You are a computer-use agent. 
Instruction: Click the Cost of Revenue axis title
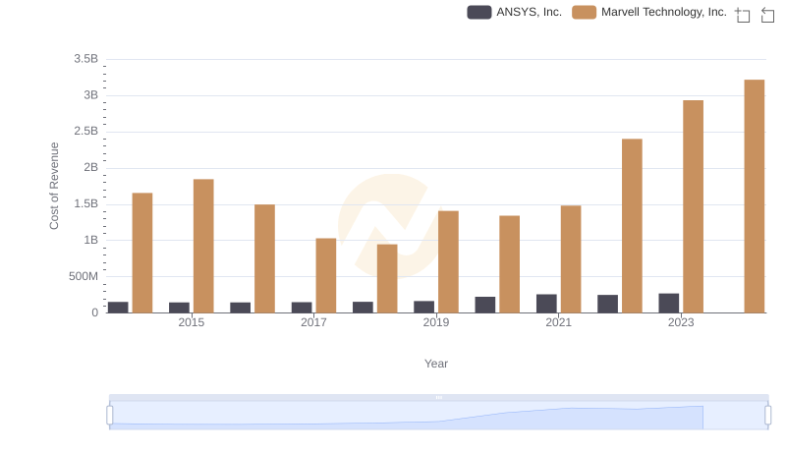click(x=54, y=186)
